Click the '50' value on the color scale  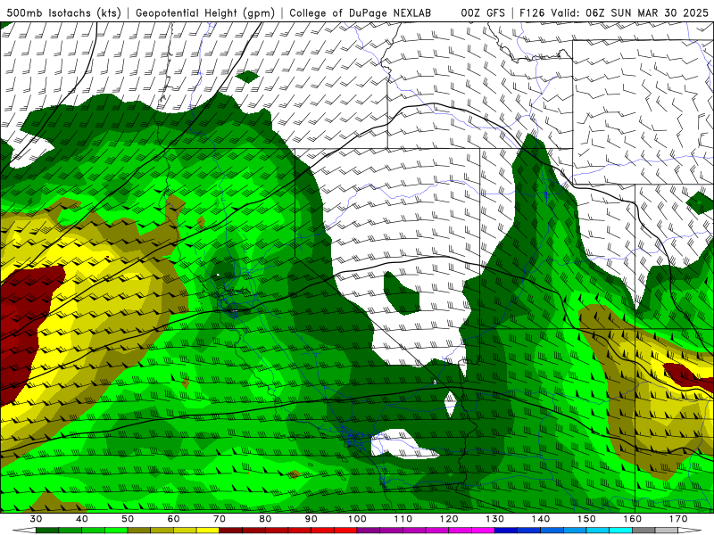128,519
